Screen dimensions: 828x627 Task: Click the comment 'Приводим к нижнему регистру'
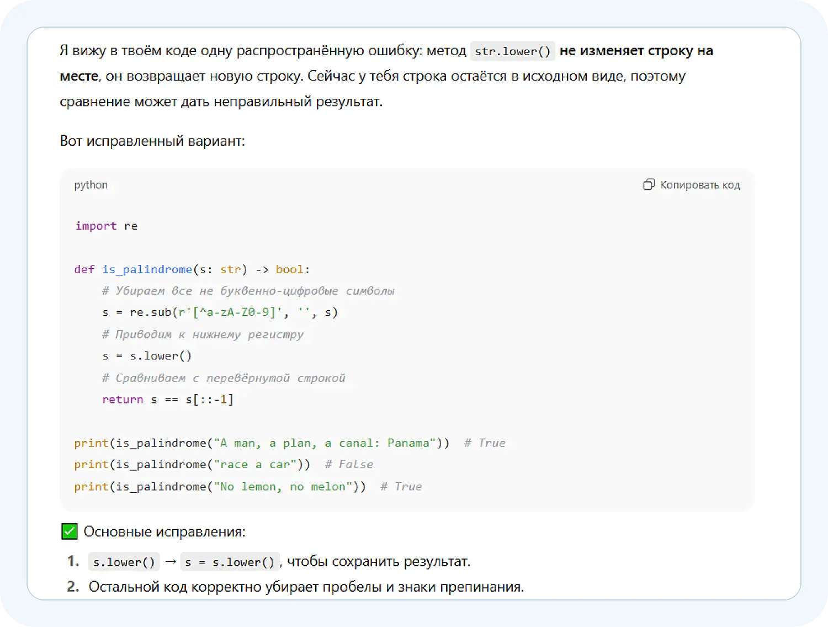coord(203,334)
